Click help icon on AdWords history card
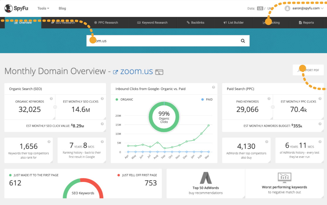The height and width of the screenshot is (205, 327). pos(320,142)
